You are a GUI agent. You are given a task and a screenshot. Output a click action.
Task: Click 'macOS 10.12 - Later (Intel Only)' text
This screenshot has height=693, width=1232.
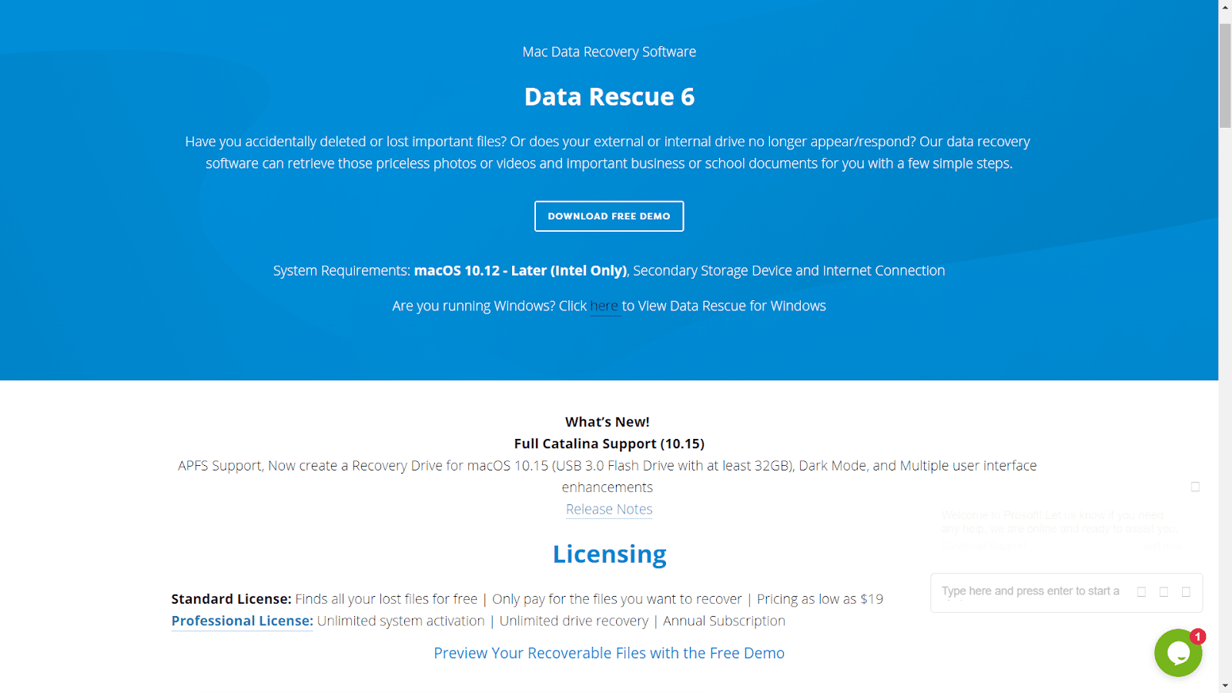521,270
